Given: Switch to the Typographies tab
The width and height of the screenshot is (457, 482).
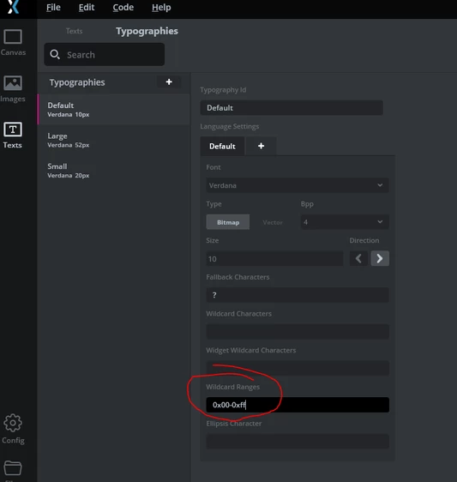Looking at the screenshot, I should (147, 31).
